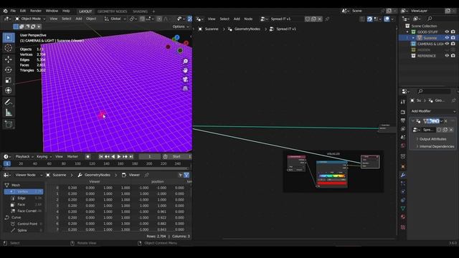459x258 pixels.
Task: Open the File menu
Action: point(13,11)
